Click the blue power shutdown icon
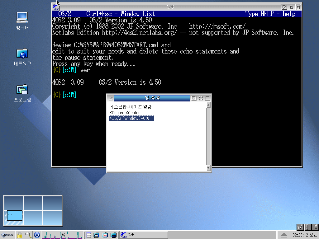This screenshot has width=319, height=239. [37, 235]
